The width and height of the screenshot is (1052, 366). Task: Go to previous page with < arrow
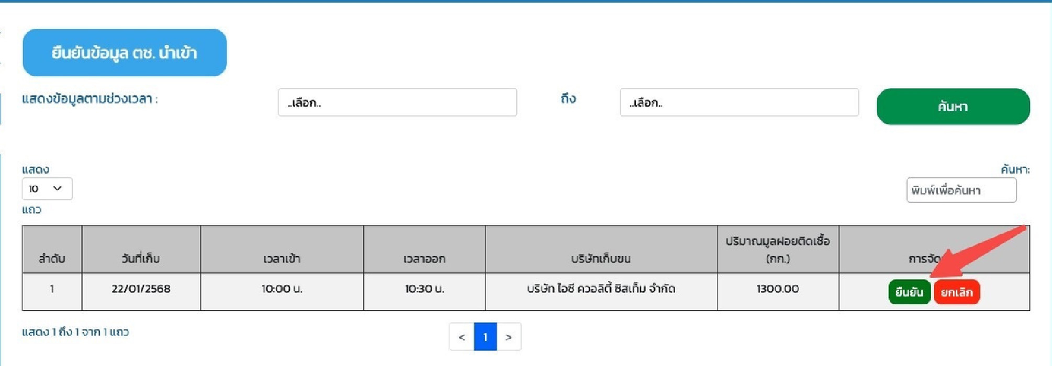[x=462, y=337]
